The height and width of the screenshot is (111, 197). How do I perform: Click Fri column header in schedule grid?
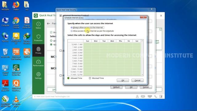[129, 41]
